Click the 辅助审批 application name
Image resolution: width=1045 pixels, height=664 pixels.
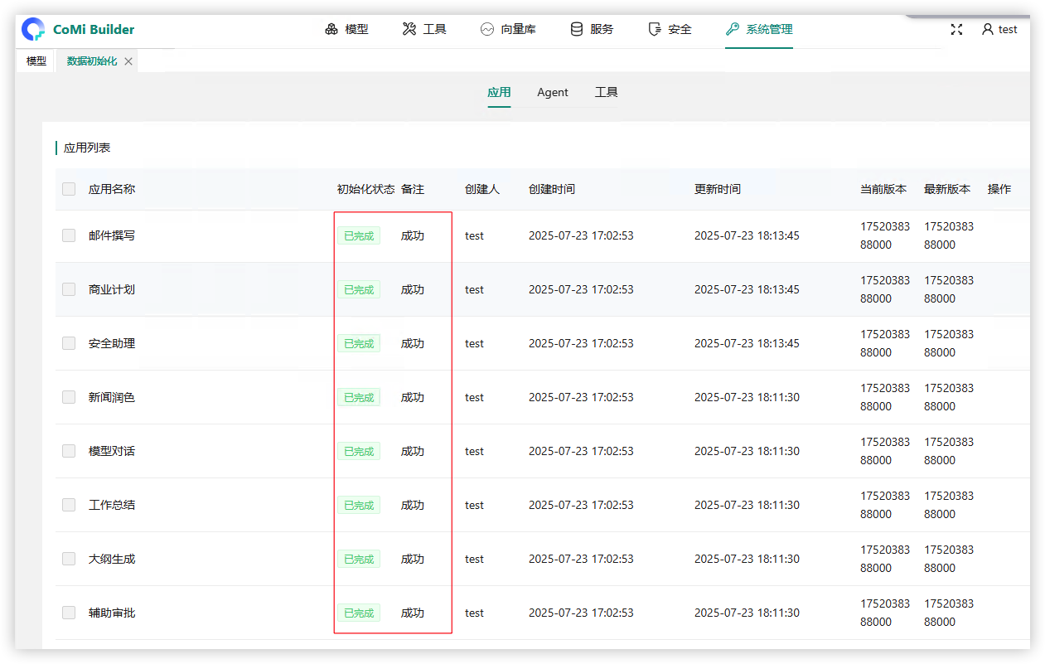(112, 613)
